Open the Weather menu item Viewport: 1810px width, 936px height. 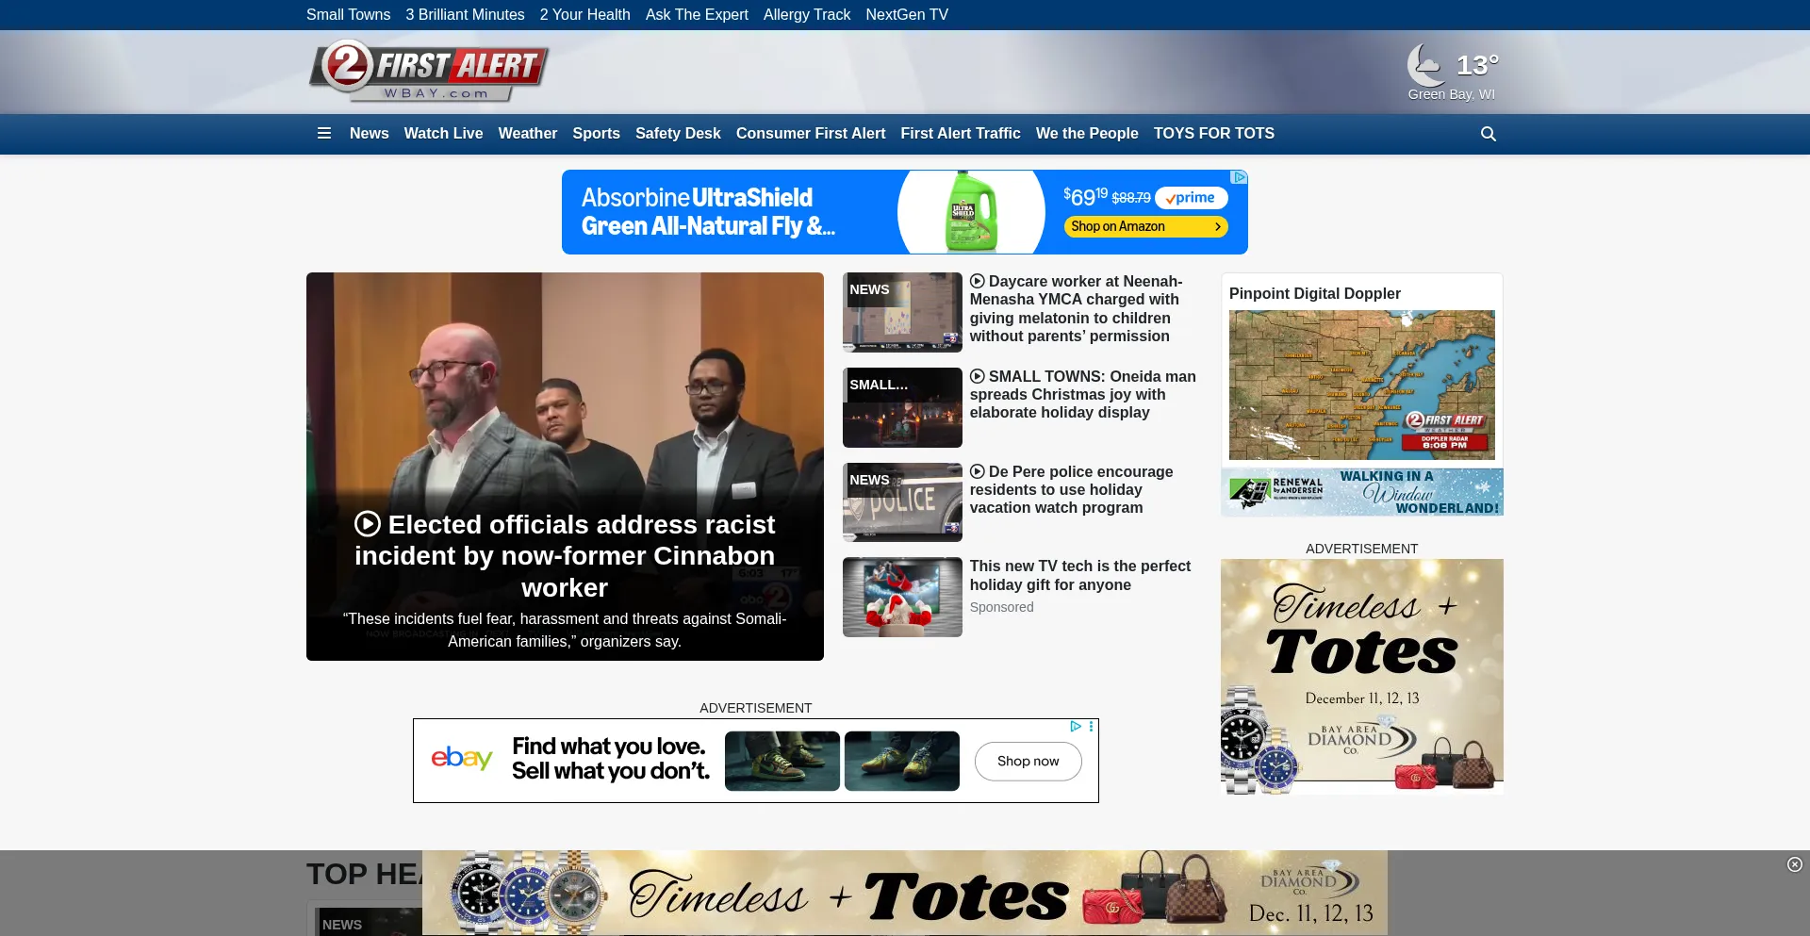[x=527, y=134]
